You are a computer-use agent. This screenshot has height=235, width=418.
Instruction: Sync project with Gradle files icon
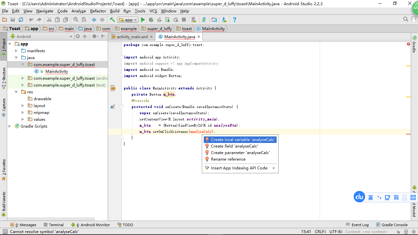point(204,20)
